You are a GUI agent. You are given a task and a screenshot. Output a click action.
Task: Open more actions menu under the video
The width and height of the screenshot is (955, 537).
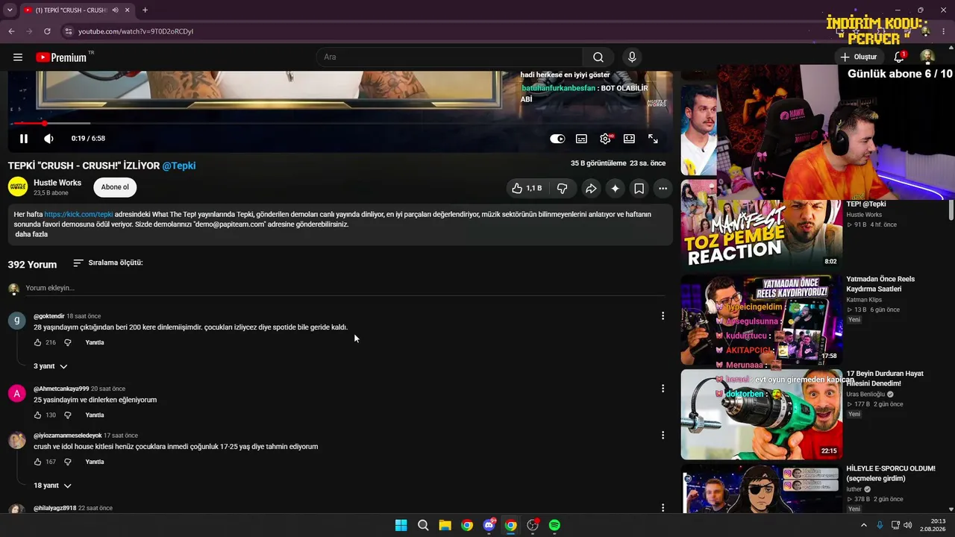pos(663,189)
